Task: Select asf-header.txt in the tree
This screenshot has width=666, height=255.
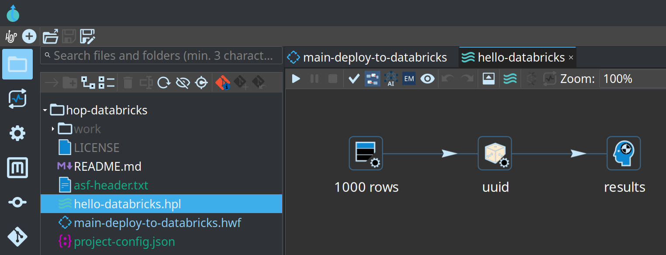Action: click(111, 185)
